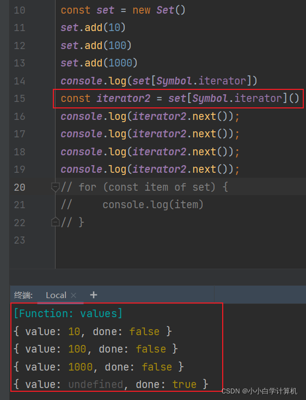Close the Local terminal tab

coord(74,295)
